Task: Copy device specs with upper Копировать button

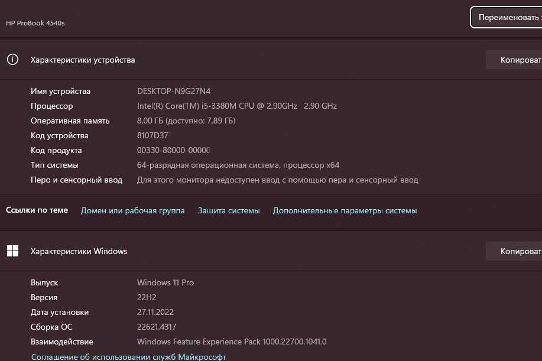Action: point(514,60)
